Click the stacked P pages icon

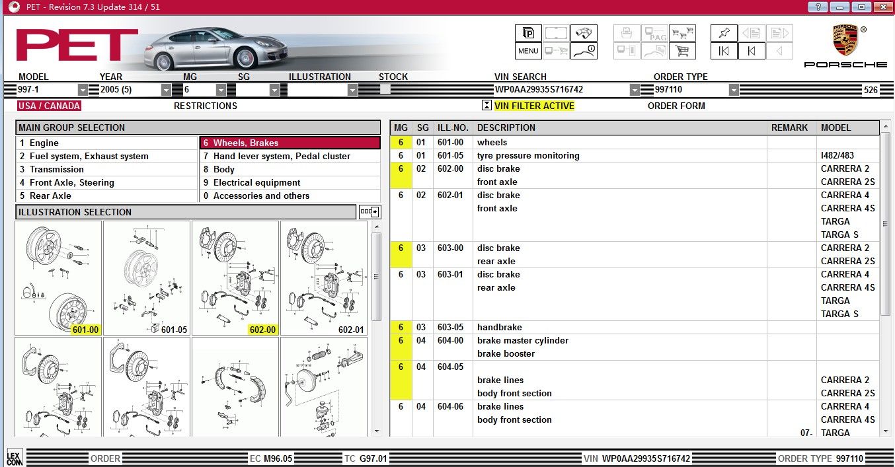tap(528, 33)
